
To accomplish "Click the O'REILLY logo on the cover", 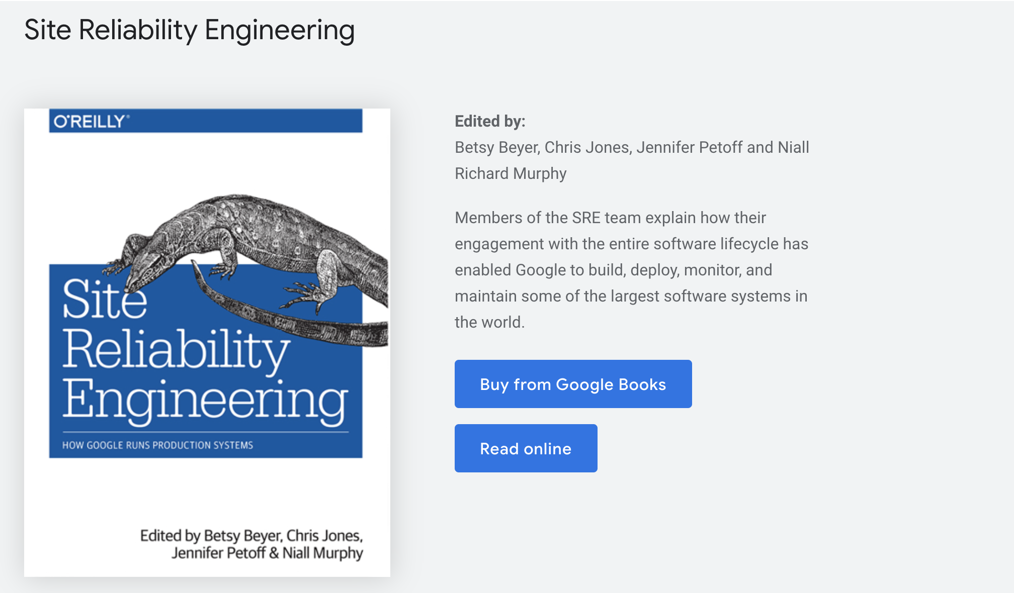I will (x=91, y=121).
